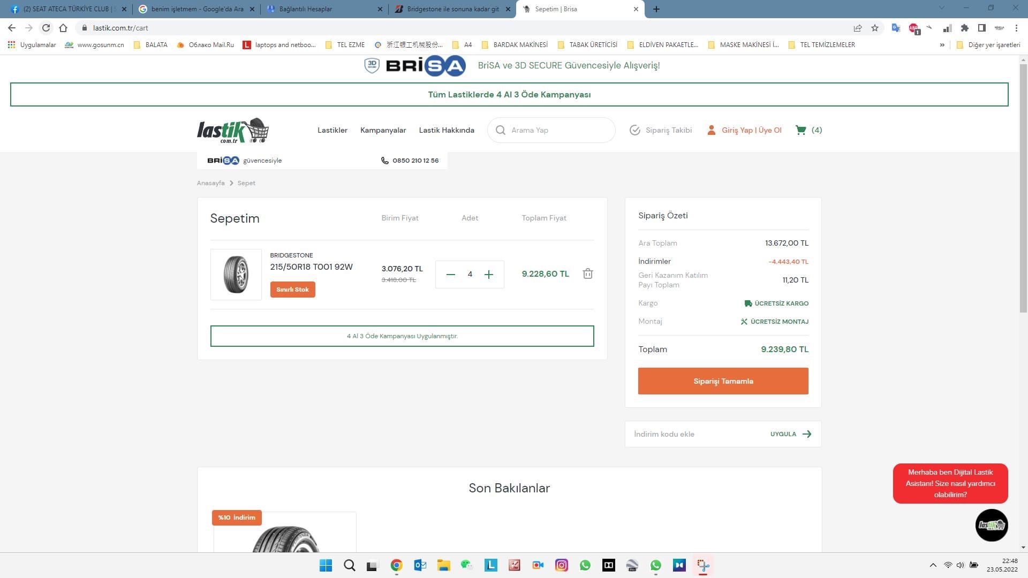Share this page via share icon
The image size is (1028, 578).
pos(857,28)
